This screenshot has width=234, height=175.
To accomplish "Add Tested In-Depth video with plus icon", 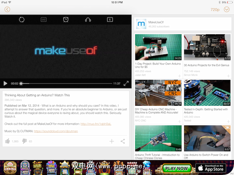I will 228,121.
